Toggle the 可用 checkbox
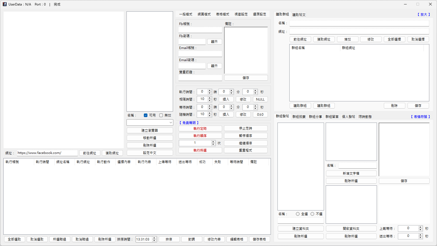 tap(145, 115)
